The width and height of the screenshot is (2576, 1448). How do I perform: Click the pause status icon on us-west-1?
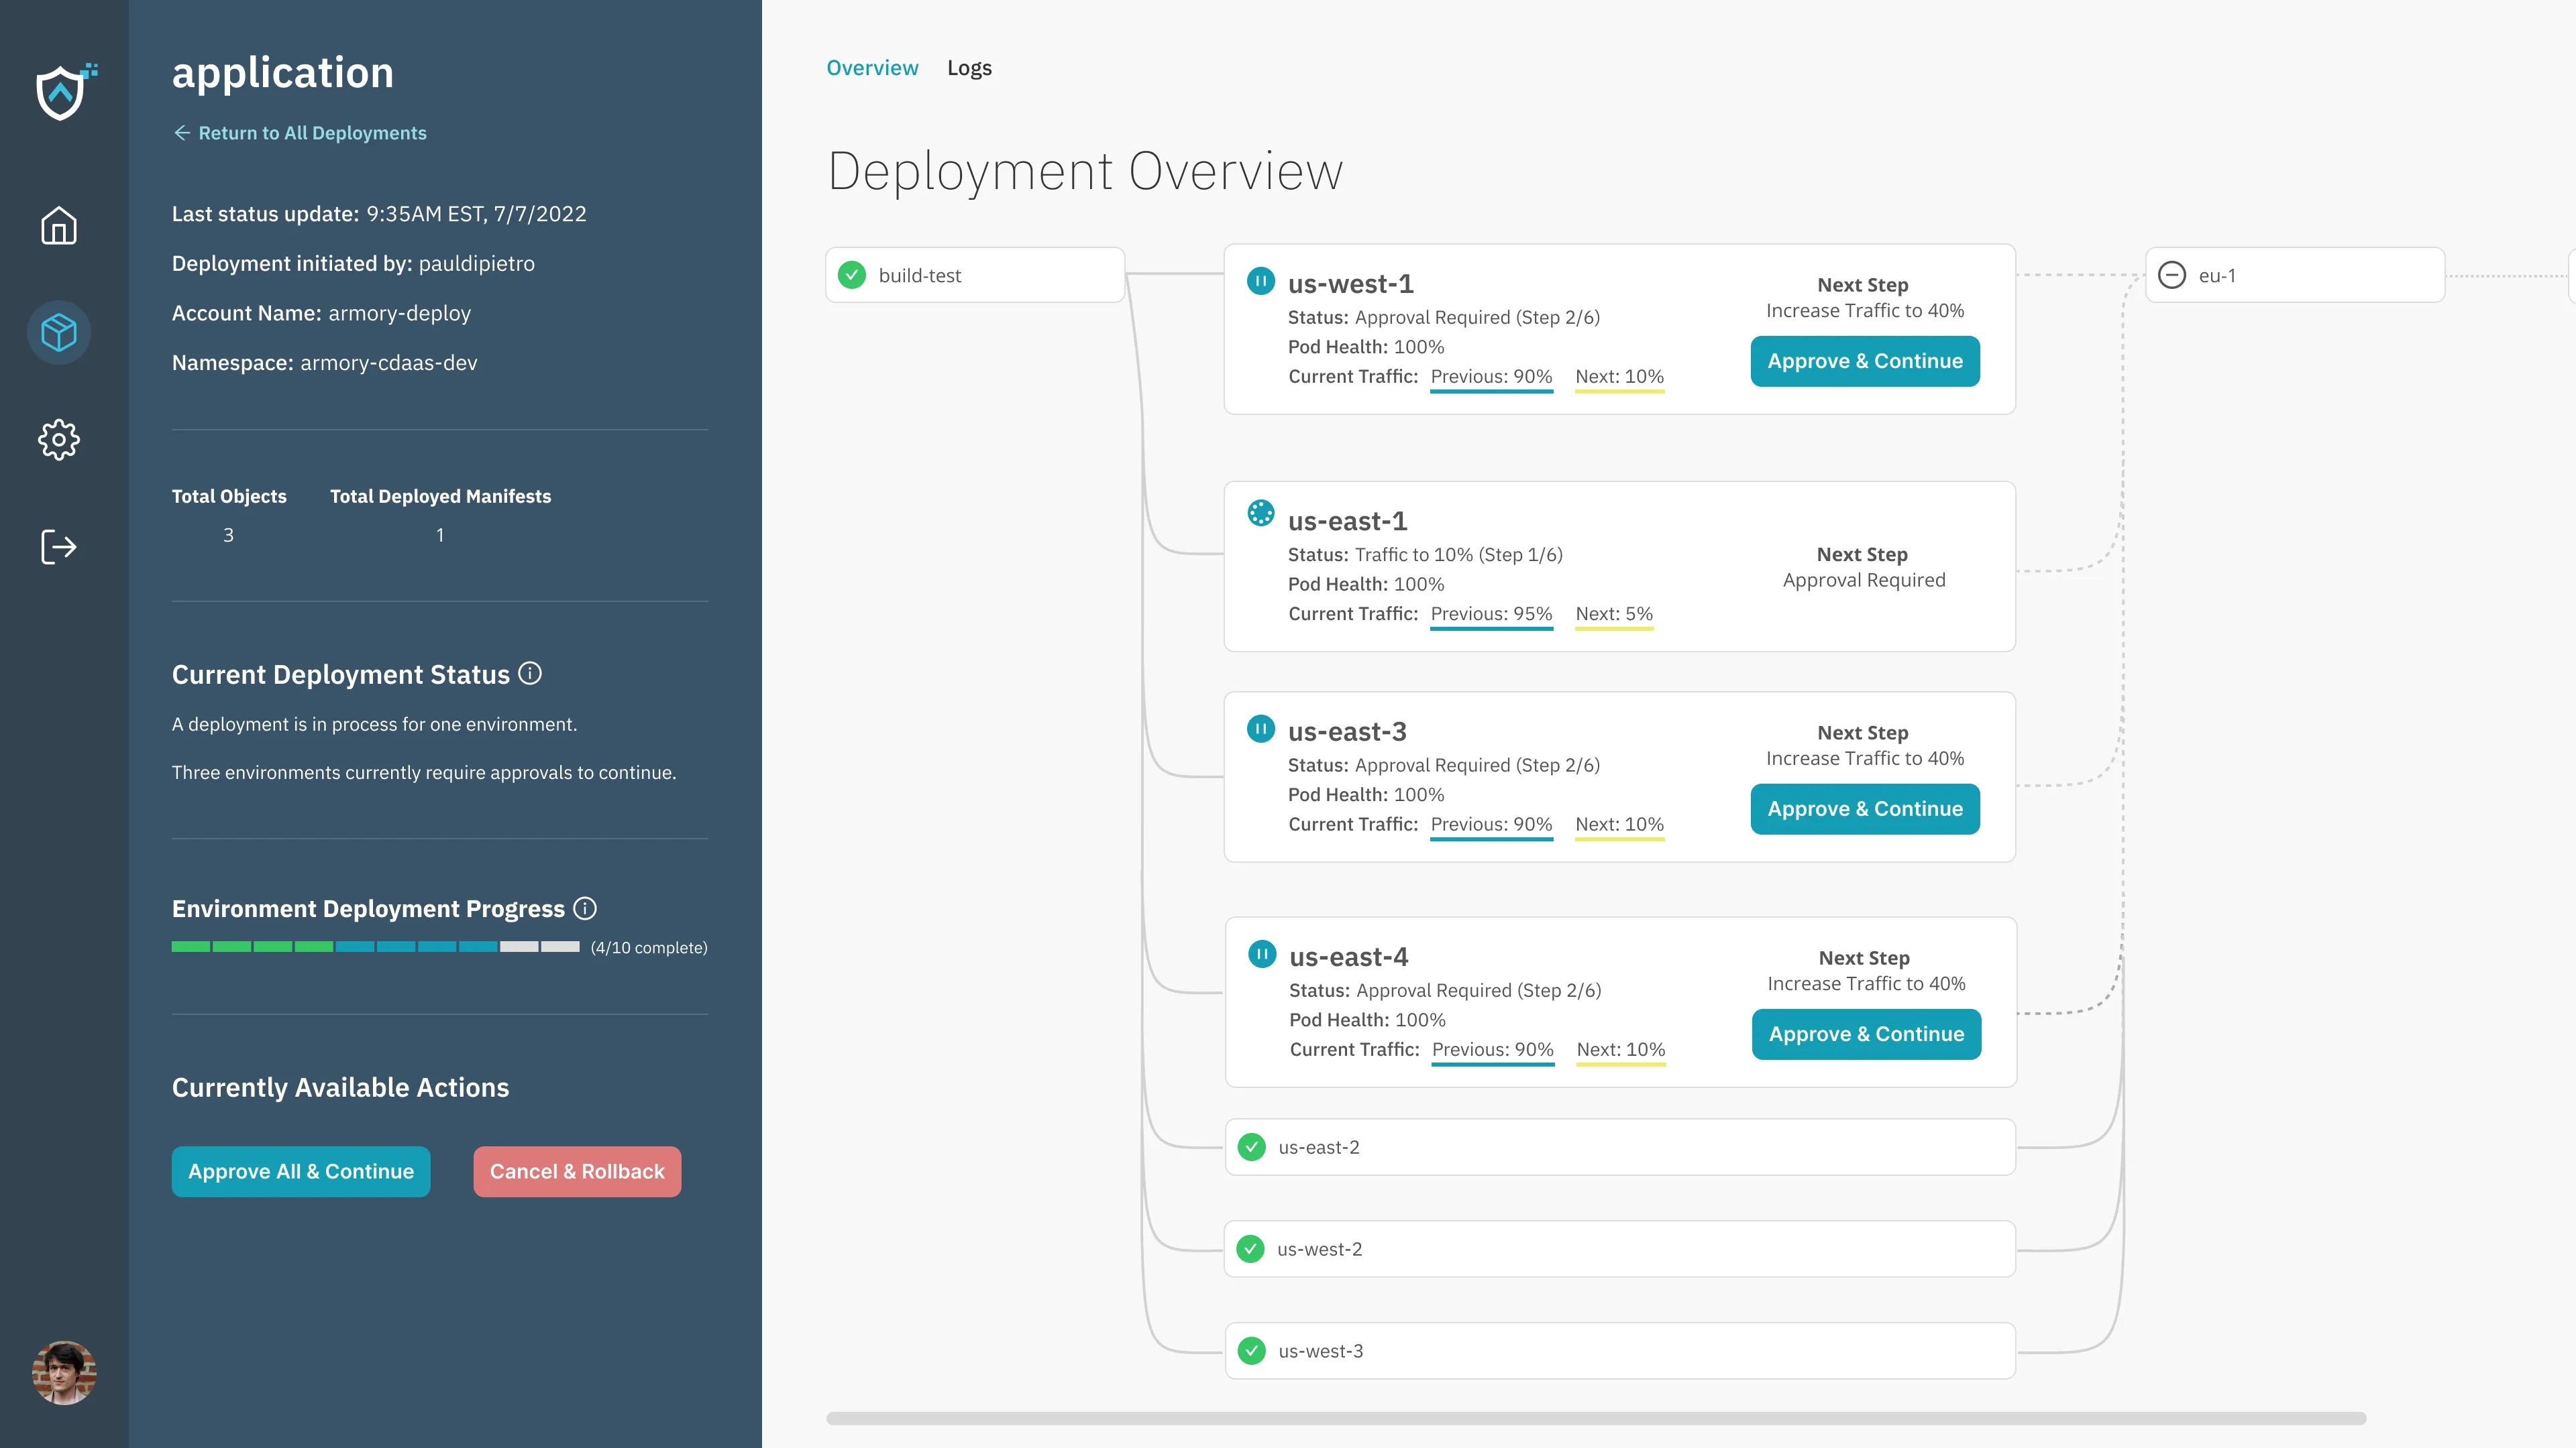point(1261,281)
